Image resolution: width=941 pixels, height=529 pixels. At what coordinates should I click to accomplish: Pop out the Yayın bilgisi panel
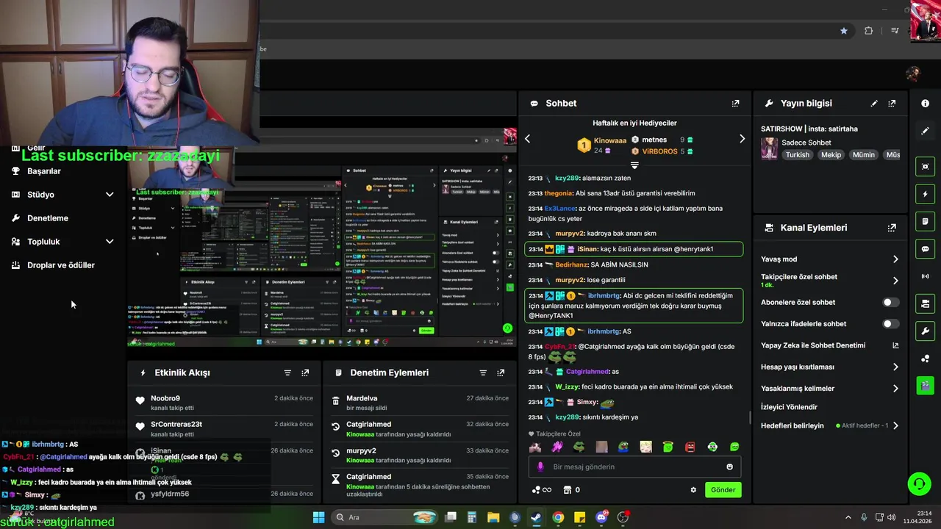[892, 104]
